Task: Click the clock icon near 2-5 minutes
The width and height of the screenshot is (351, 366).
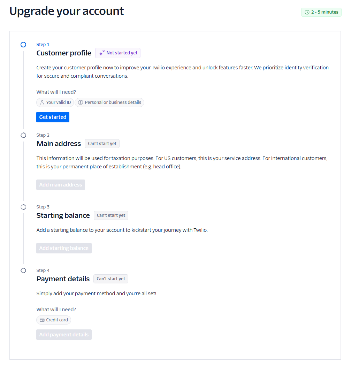Action: 306,12
